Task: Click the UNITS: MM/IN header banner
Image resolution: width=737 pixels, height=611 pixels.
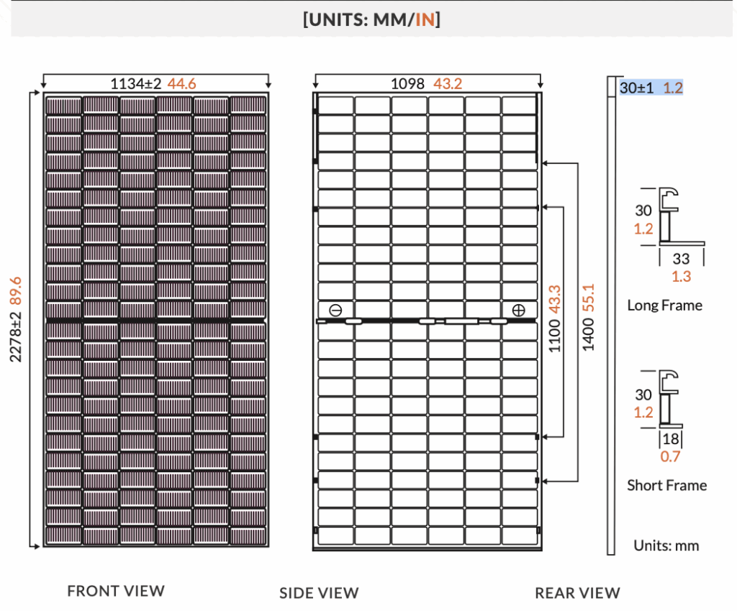Action: (x=372, y=19)
